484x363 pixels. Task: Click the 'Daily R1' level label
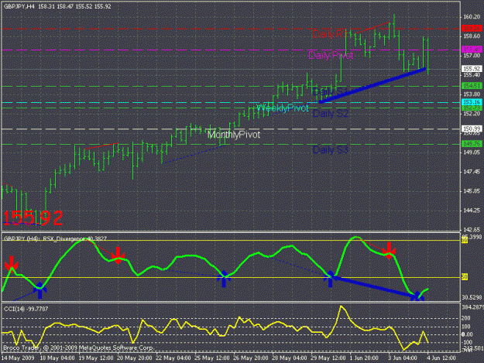pos(328,34)
